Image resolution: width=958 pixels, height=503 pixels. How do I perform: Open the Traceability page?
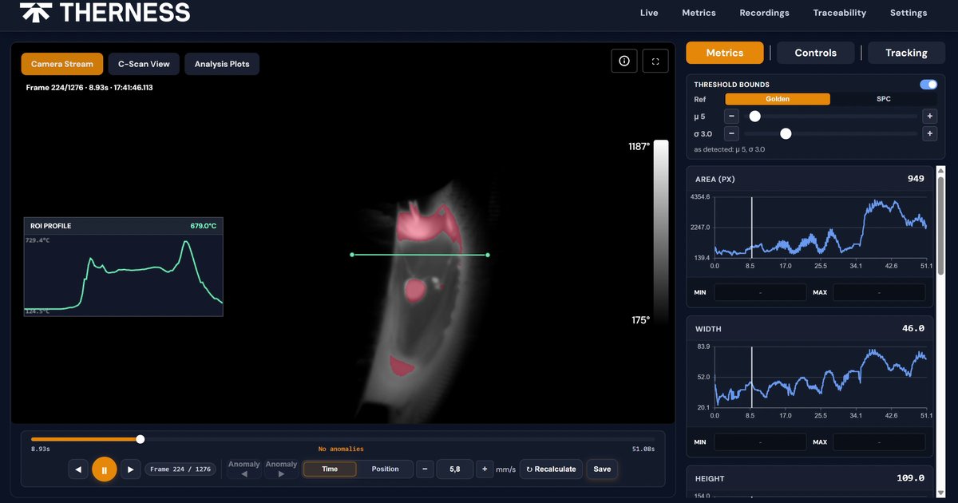[839, 13]
